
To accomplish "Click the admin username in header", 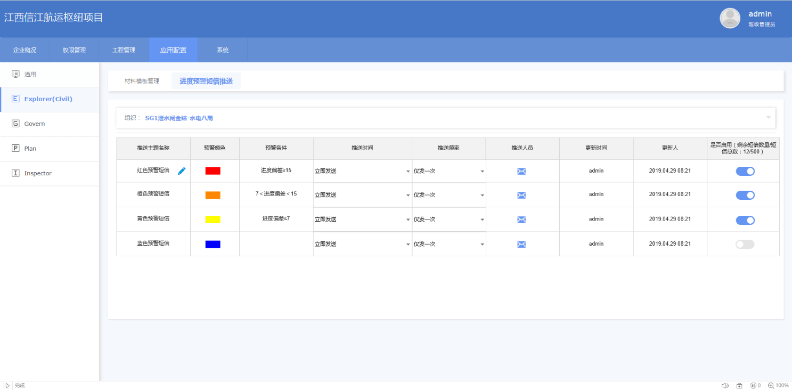I will point(760,14).
